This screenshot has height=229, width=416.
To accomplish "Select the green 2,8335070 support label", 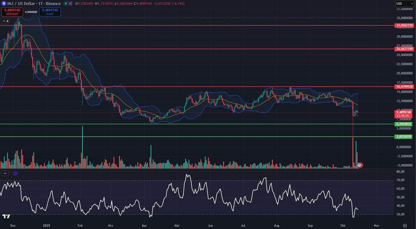I will click(403, 137).
